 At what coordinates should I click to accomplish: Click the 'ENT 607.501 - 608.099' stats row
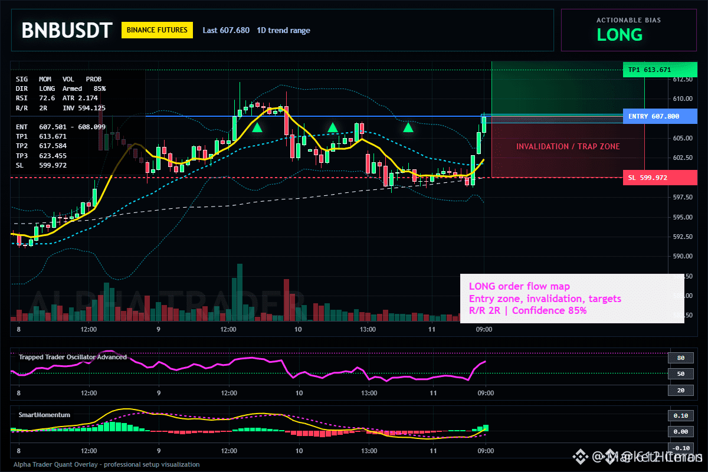tap(61, 127)
